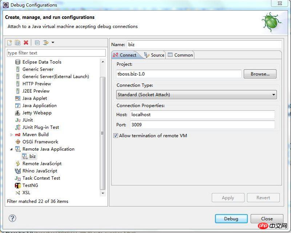Expand the Maven Build tree node
Image resolution: width=291 pixels, height=233 pixels.
[12, 135]
